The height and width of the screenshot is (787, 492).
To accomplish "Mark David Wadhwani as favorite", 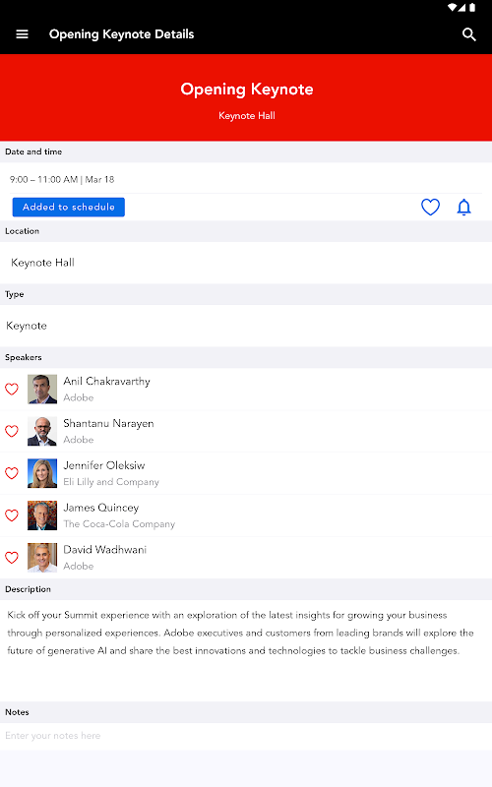I will [x=12, y=558].
